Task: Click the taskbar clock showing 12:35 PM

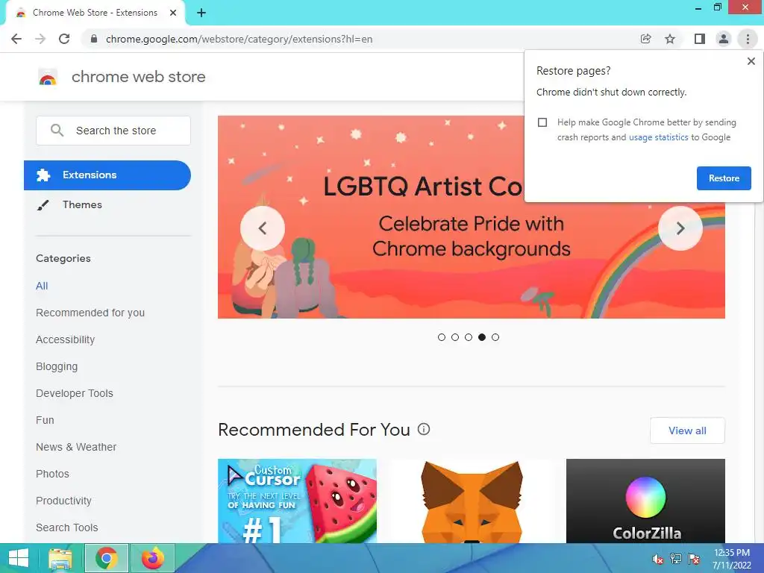Action: point(731,559)
